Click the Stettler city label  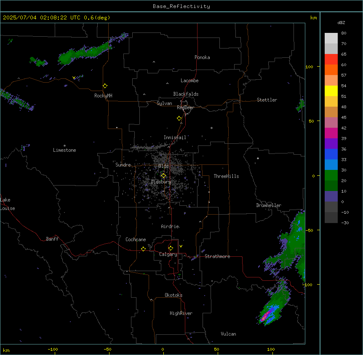click(x=267, y=100)
